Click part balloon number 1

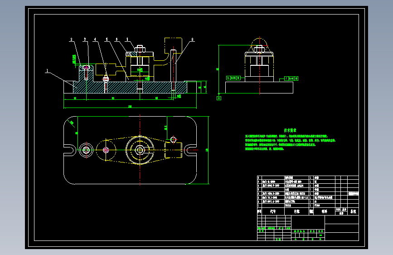pyautogui.click(x=48, y=71)
